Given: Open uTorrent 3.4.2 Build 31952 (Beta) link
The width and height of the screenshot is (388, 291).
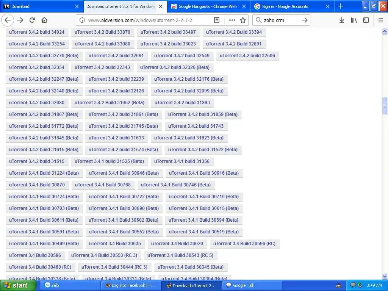Looking at the screenshot, I should tap(110, 103).
